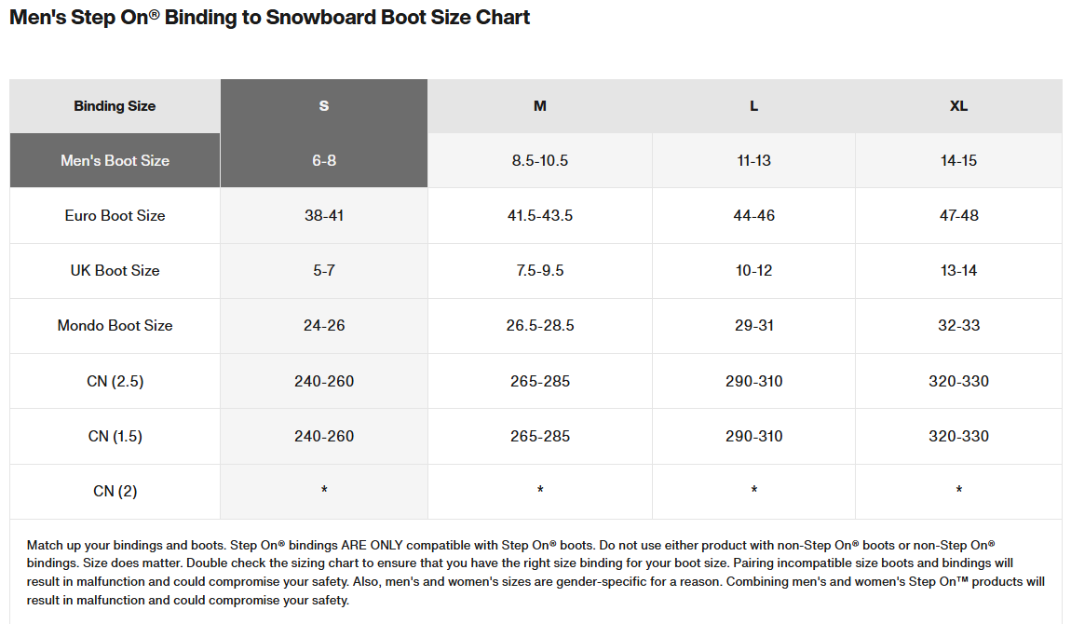Select the CN (2) row label
The height and width of the screenshot is (624, 1071).
pyautogui.click(x=115, y=492)
